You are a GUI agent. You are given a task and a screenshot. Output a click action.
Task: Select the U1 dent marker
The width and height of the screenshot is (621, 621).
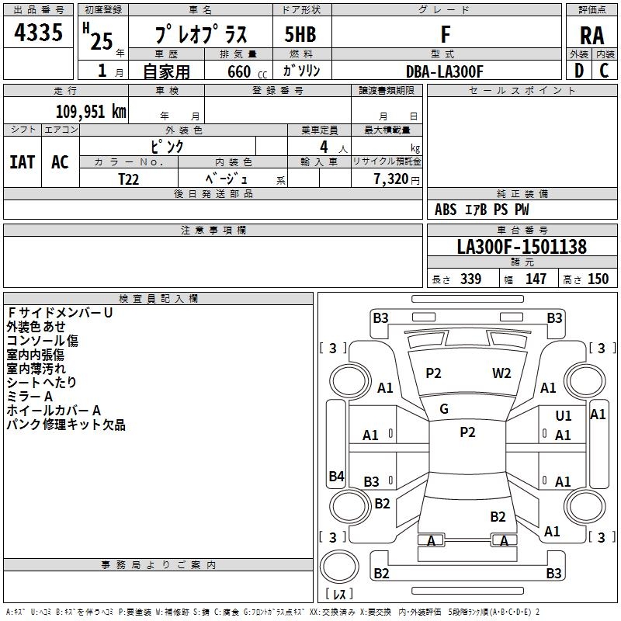point(564,417)
